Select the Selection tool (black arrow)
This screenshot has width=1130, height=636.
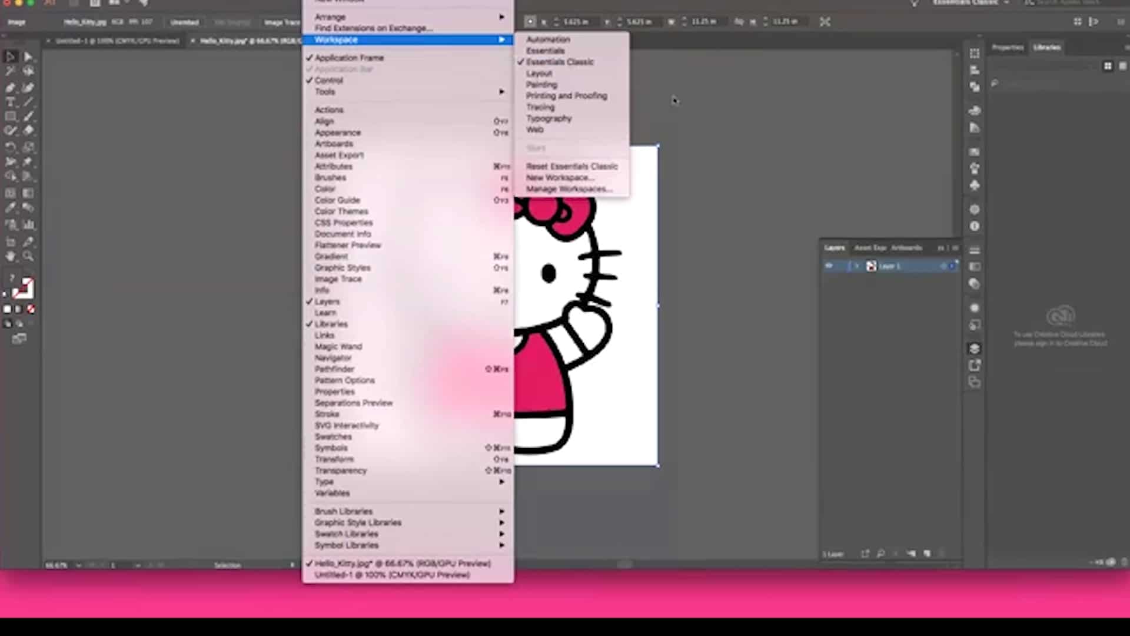point(11,57)
